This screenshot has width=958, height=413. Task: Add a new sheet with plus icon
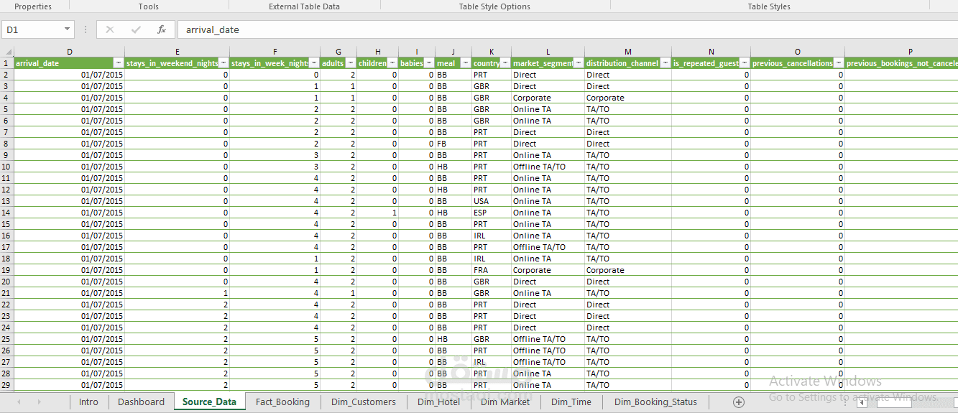click(x=738, y=402)
